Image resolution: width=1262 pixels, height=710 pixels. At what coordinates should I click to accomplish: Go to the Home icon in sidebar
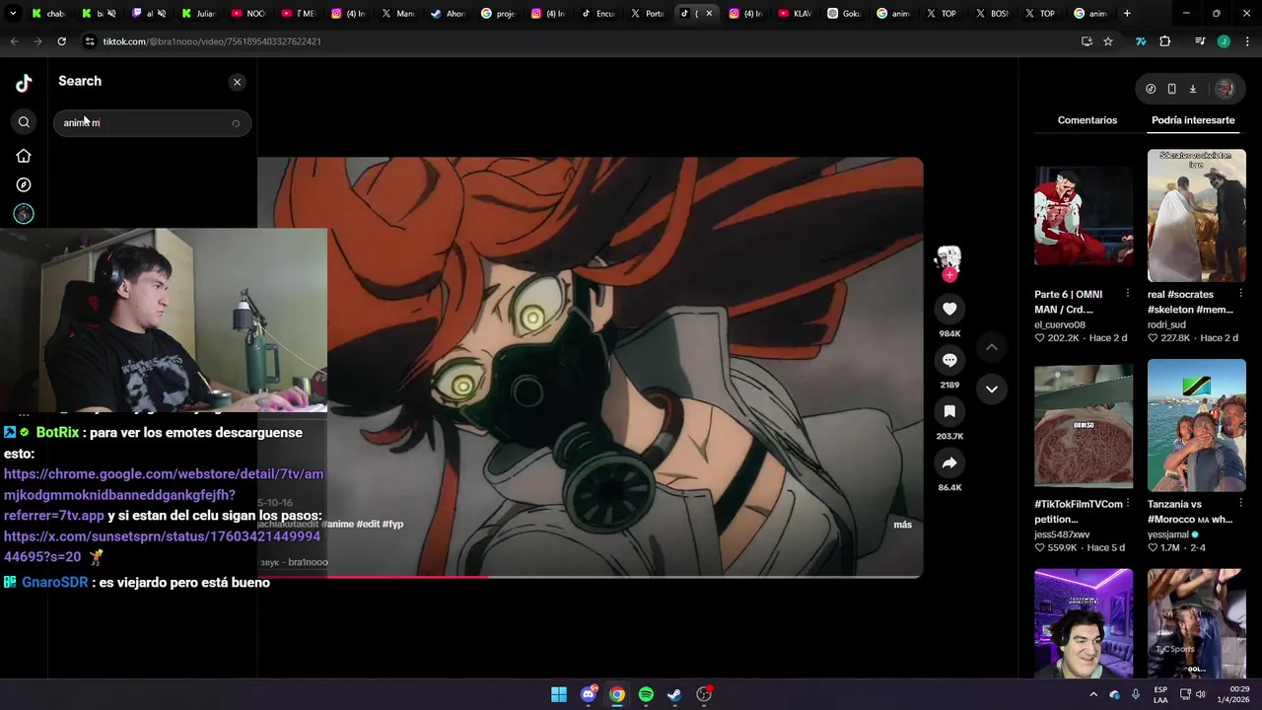click(x=24, y=156)
